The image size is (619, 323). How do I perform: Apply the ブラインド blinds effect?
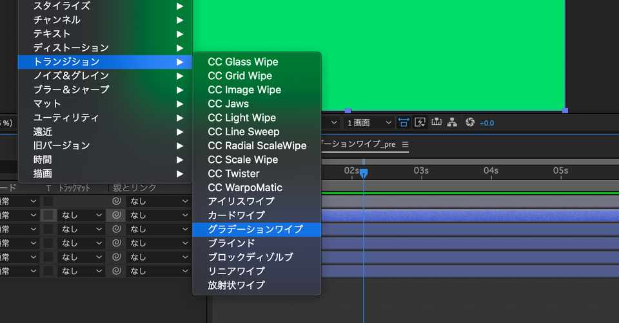click(257, 243)
